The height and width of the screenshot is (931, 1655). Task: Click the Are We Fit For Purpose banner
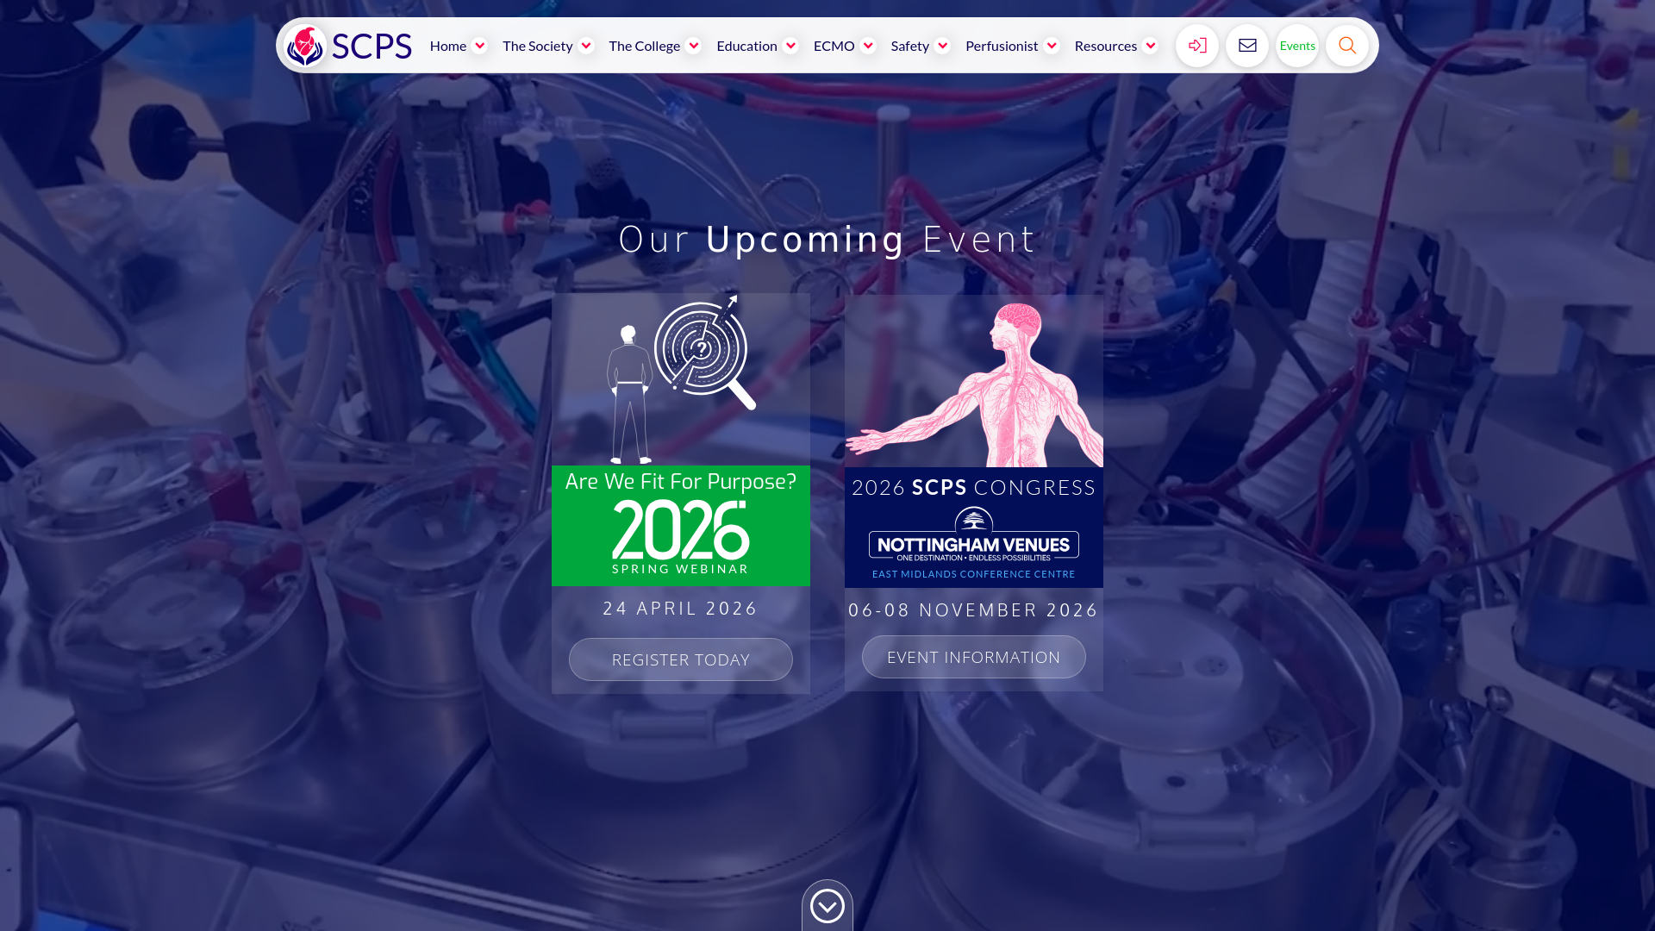tap(681, 526)
